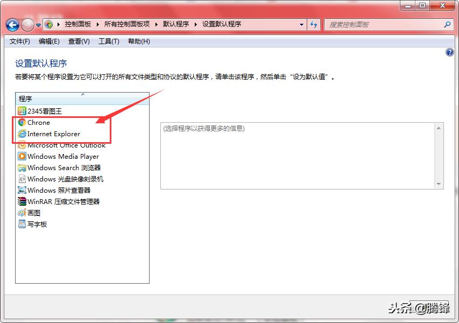Open recent pages chevron beside forward button
The width and height of the screenshot is (459, 323).
coord(38,24)
